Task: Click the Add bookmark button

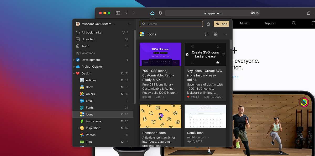Action: (221, 24)
